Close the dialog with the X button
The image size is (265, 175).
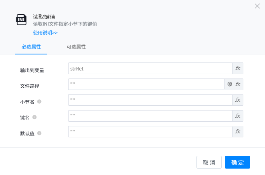click(x=257, y=6)
